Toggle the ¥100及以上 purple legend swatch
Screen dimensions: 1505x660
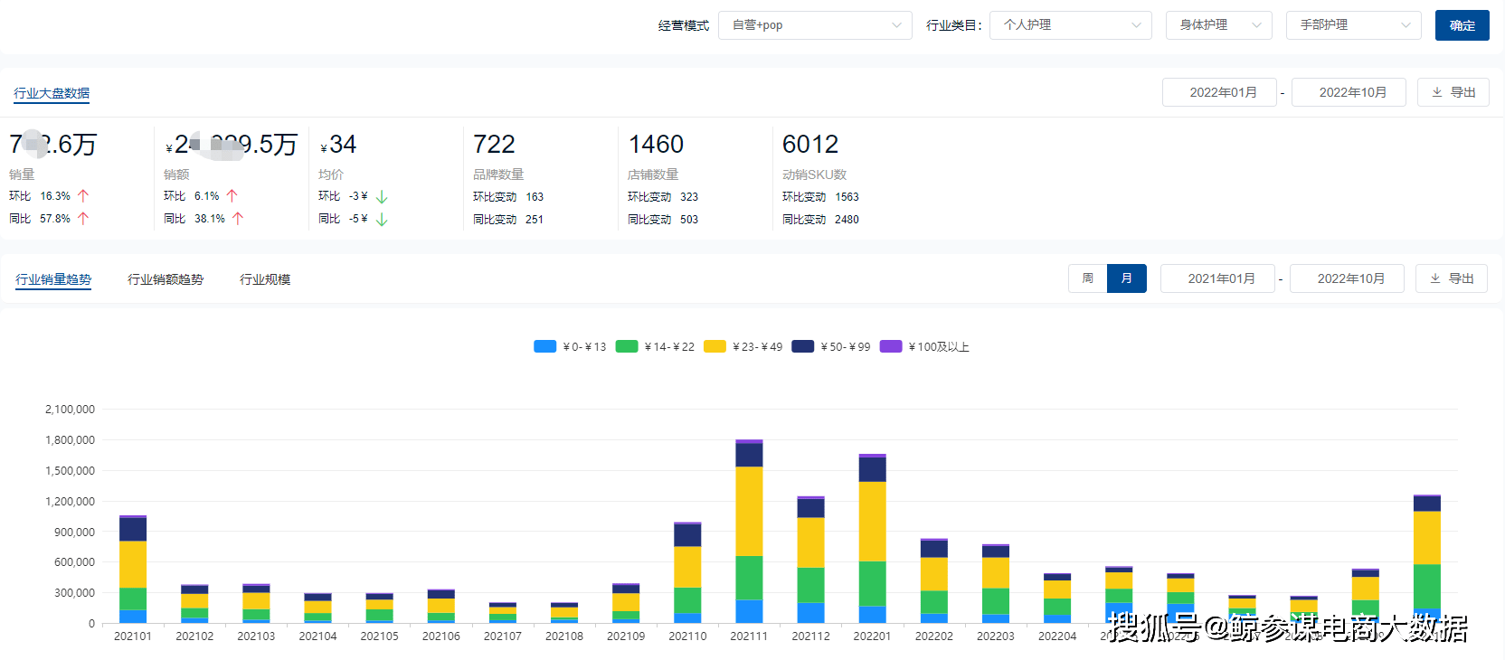(891, 346)
